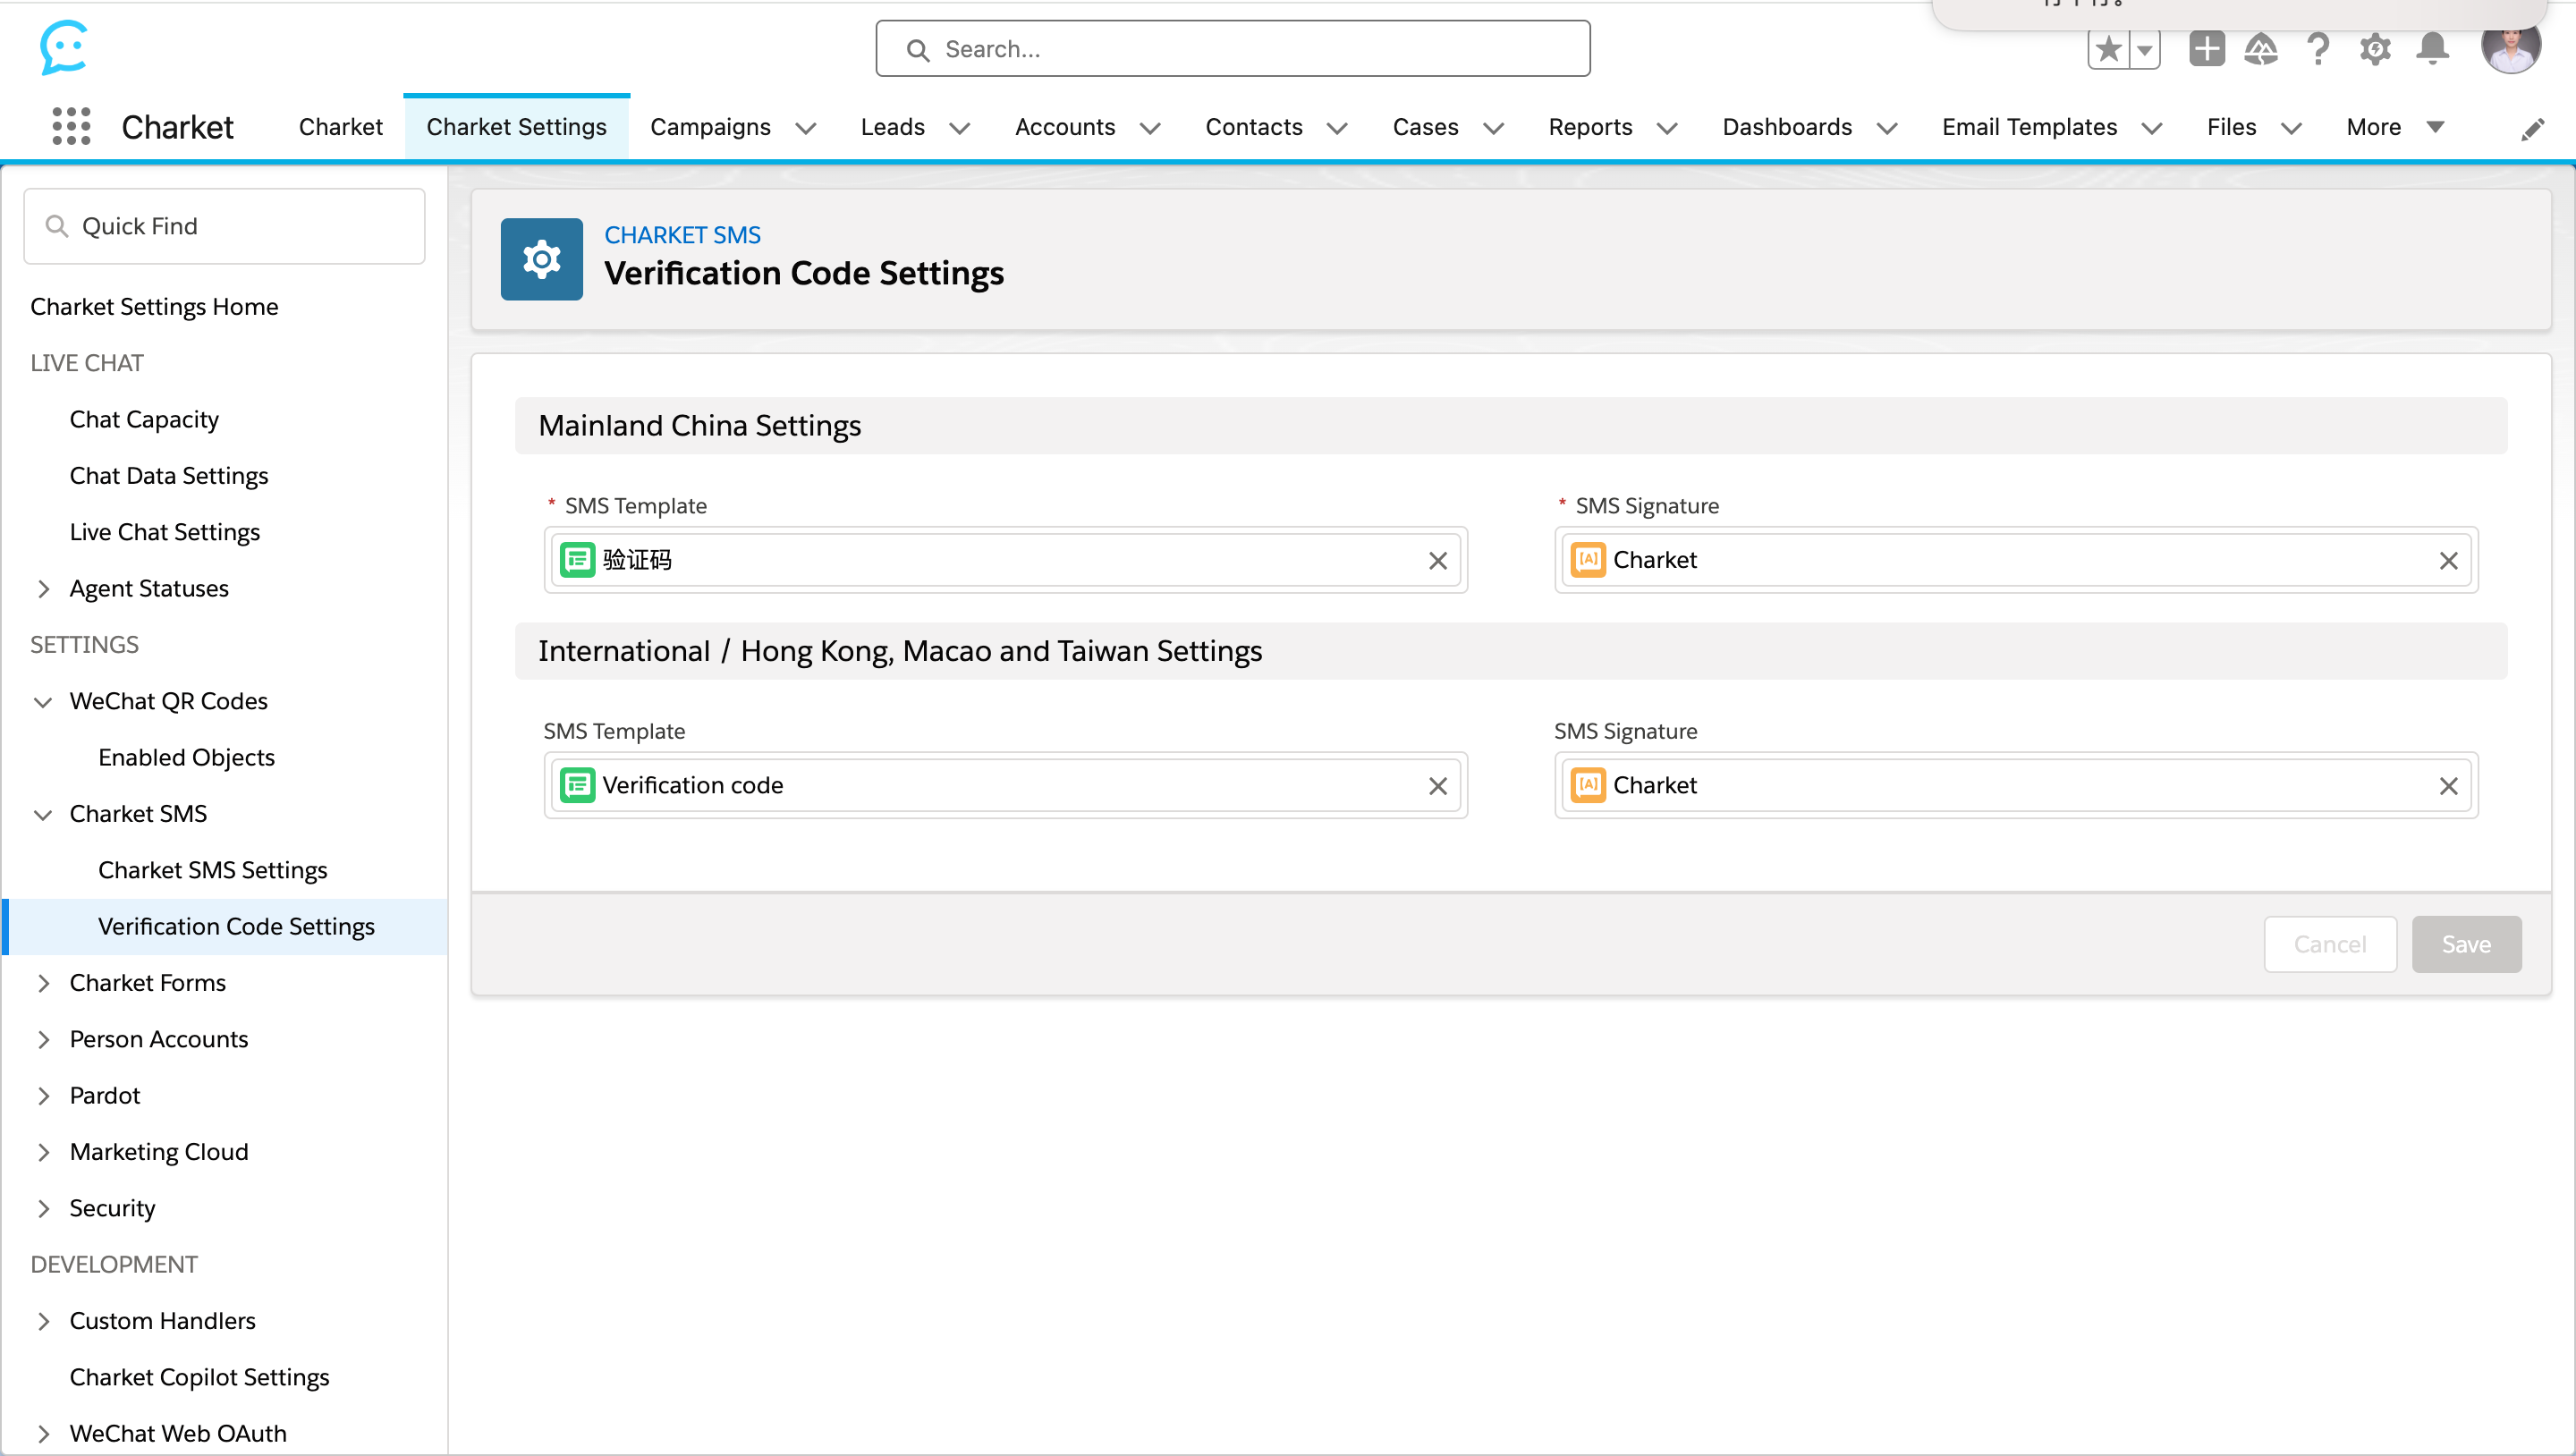Viewport: 2576px width, 1456px height.
Task: Open Charket Settings Home
Action: click(x=154, y=307)
